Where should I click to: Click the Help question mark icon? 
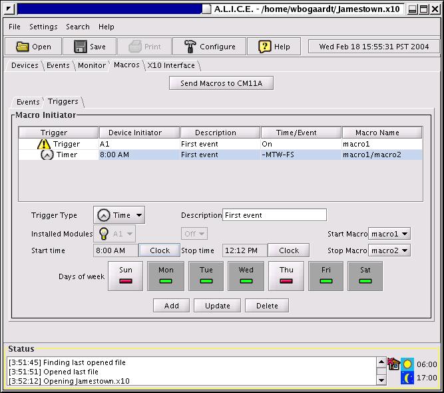click(265, 47)
